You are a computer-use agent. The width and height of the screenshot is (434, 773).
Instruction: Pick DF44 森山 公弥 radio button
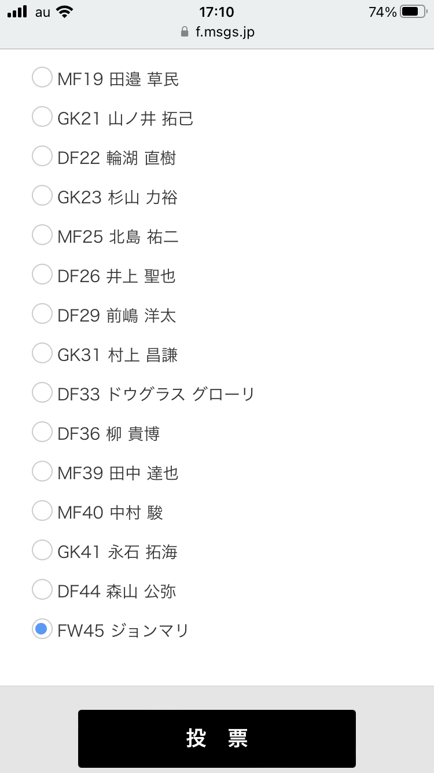pos(42,590)
